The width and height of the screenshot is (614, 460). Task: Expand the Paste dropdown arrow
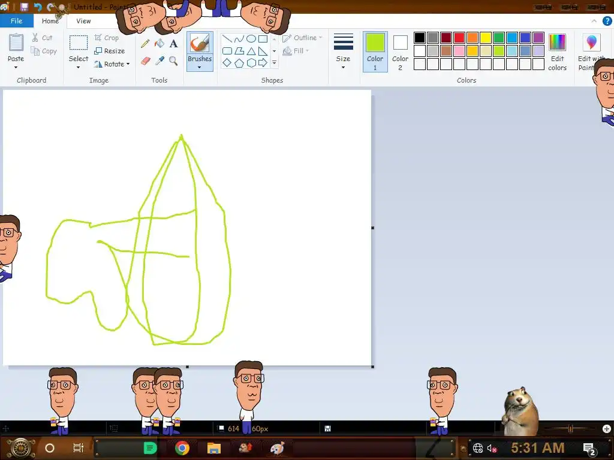point(16,68)
